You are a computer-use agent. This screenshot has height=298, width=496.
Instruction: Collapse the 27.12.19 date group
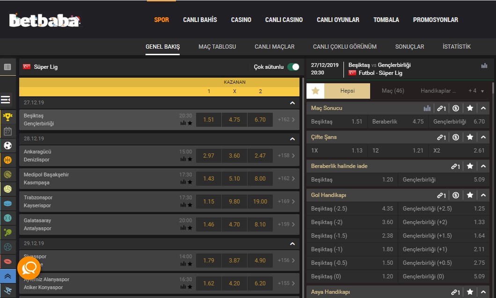click(x=292, y=103)
